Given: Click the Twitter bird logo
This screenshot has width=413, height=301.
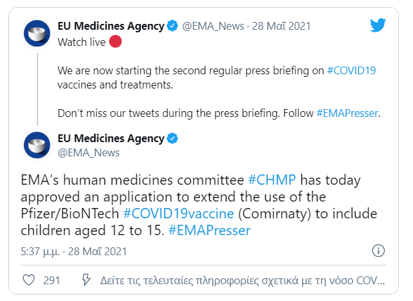Looking at the screenshot, I should pos(378,25).
